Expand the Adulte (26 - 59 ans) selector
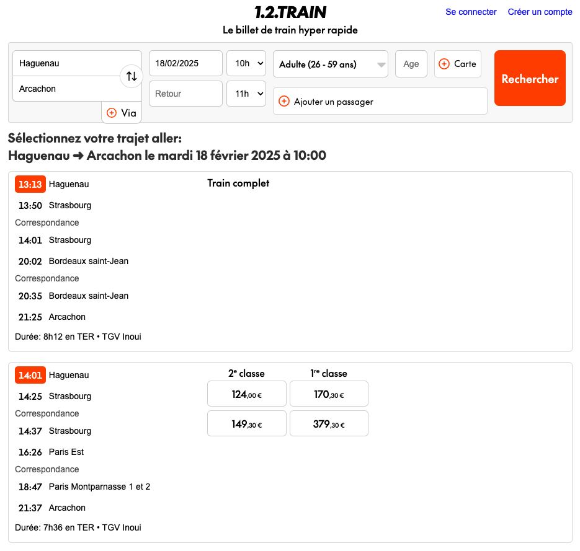This screenshot has width=580, height=551. point(330,64)
